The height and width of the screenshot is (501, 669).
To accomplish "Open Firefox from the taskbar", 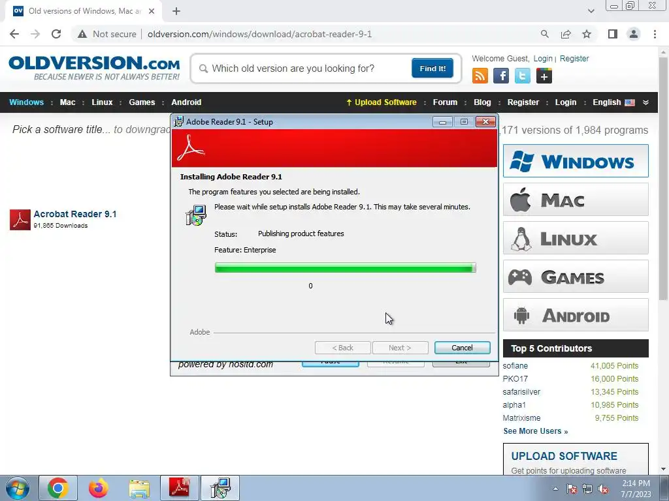I will pos(99,488).
